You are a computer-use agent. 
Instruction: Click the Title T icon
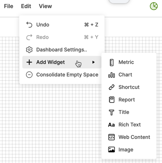tap(111, 112)
